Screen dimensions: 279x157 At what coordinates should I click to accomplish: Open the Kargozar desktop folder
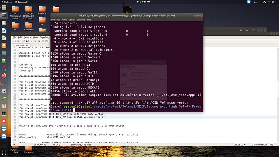pyautogui.click(x=42, y=11)
